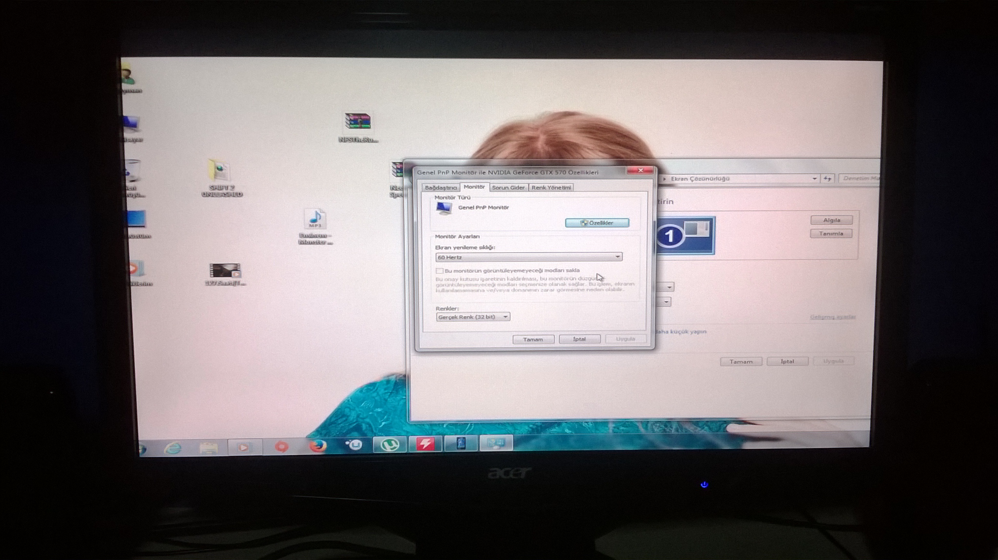Click the Generic PnP Monitor icon in Monitör Türü
Viewport: 998px width, 560px height.
pos(444,208)
